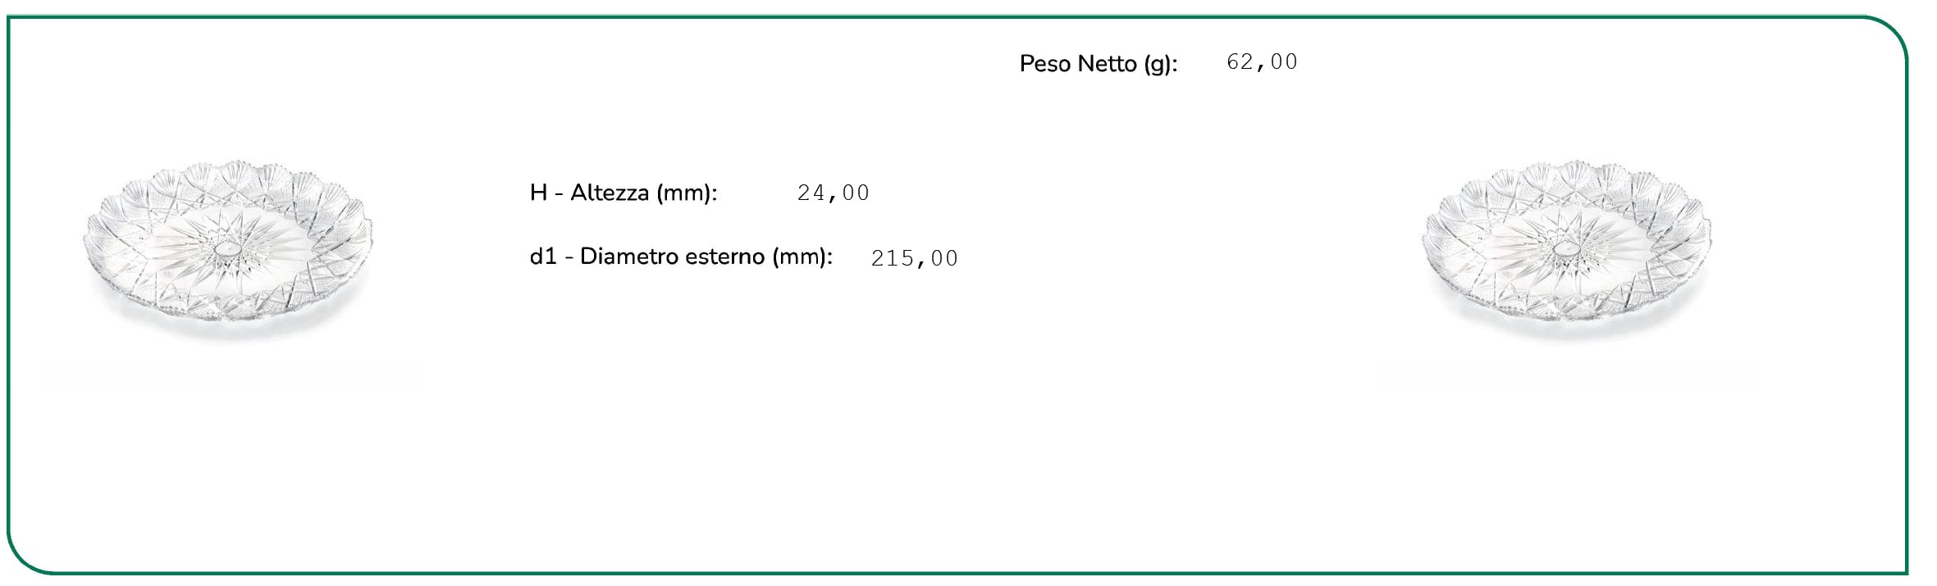Click the H - Altezza (mm) label
Image resolution: width=1937 pixels, height=586 pixels.
click(623, 193)
